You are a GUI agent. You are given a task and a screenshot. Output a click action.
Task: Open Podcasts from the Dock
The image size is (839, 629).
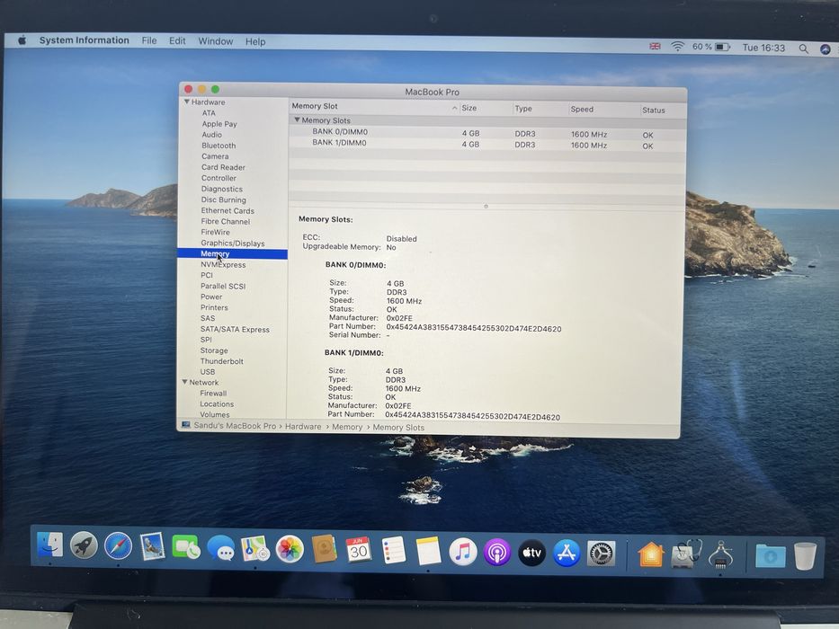pos(497,553)
